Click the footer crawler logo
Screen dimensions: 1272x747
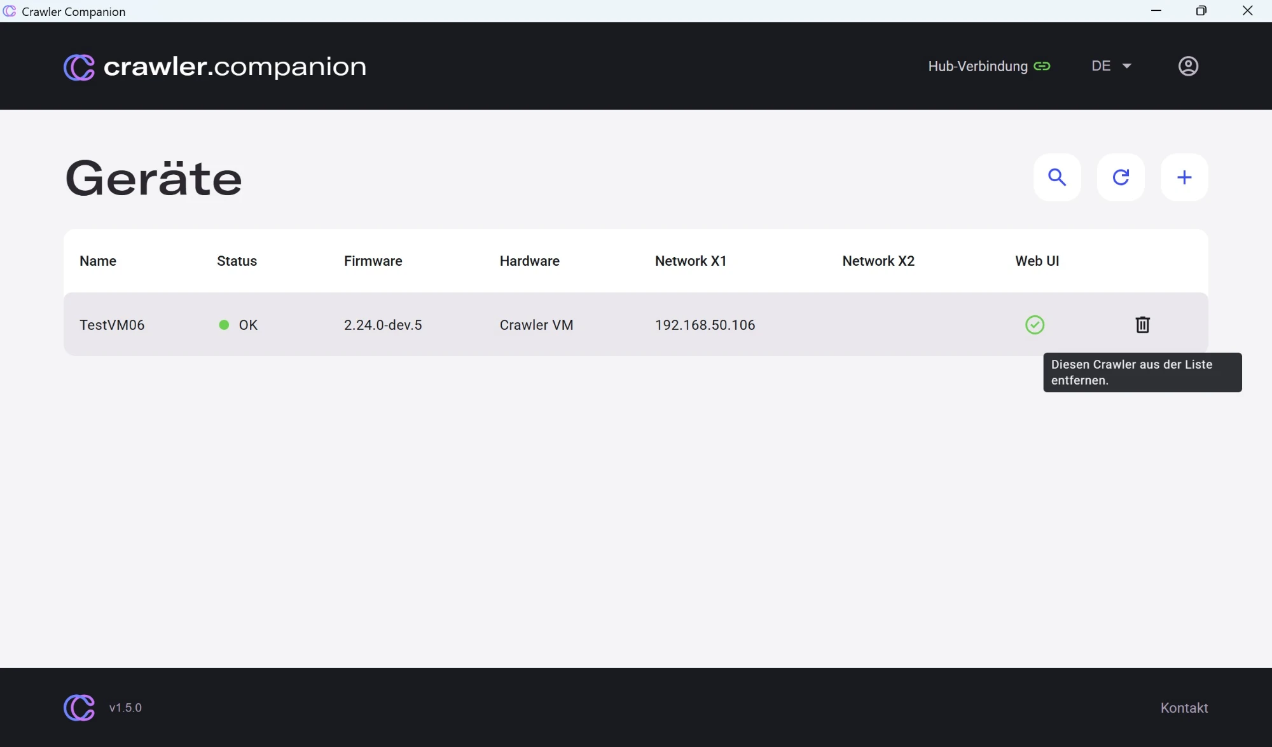pos(79,708)
